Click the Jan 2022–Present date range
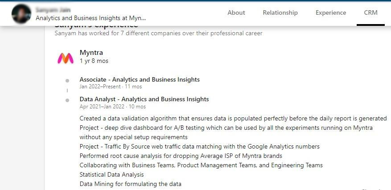 100,87
